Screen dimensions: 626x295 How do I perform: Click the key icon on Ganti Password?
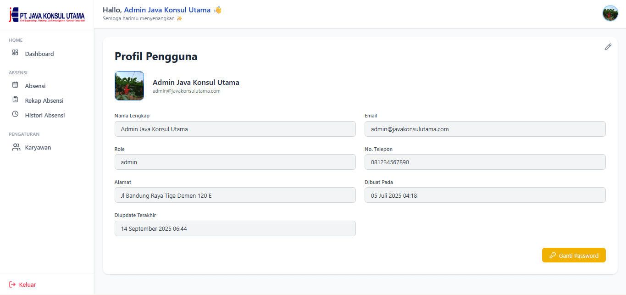click(x=553, y=256)
